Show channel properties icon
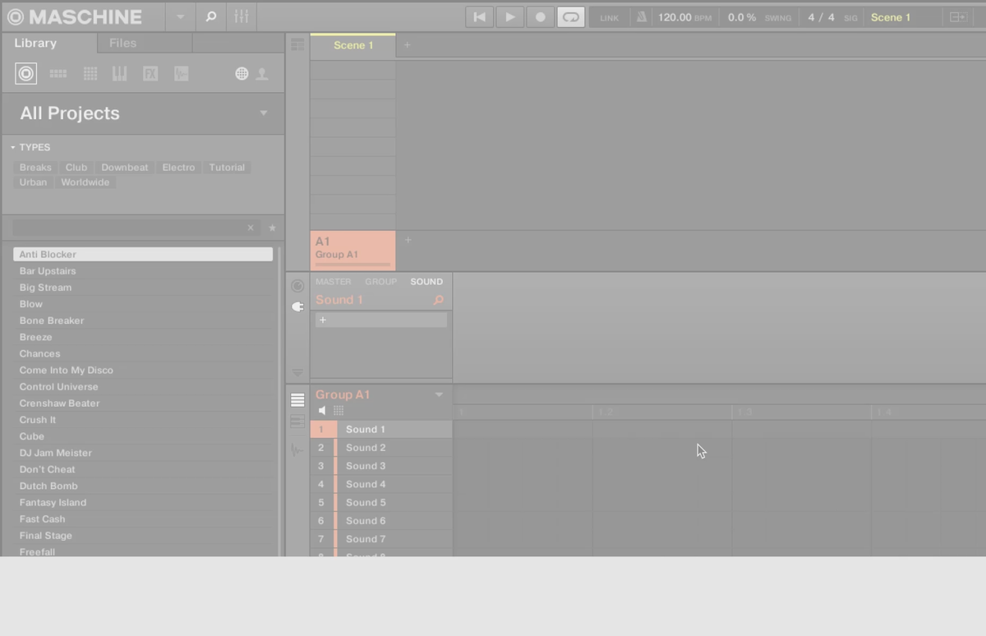Screen dimensions: 986x636 pyautogui.click(x=297, y=286)
